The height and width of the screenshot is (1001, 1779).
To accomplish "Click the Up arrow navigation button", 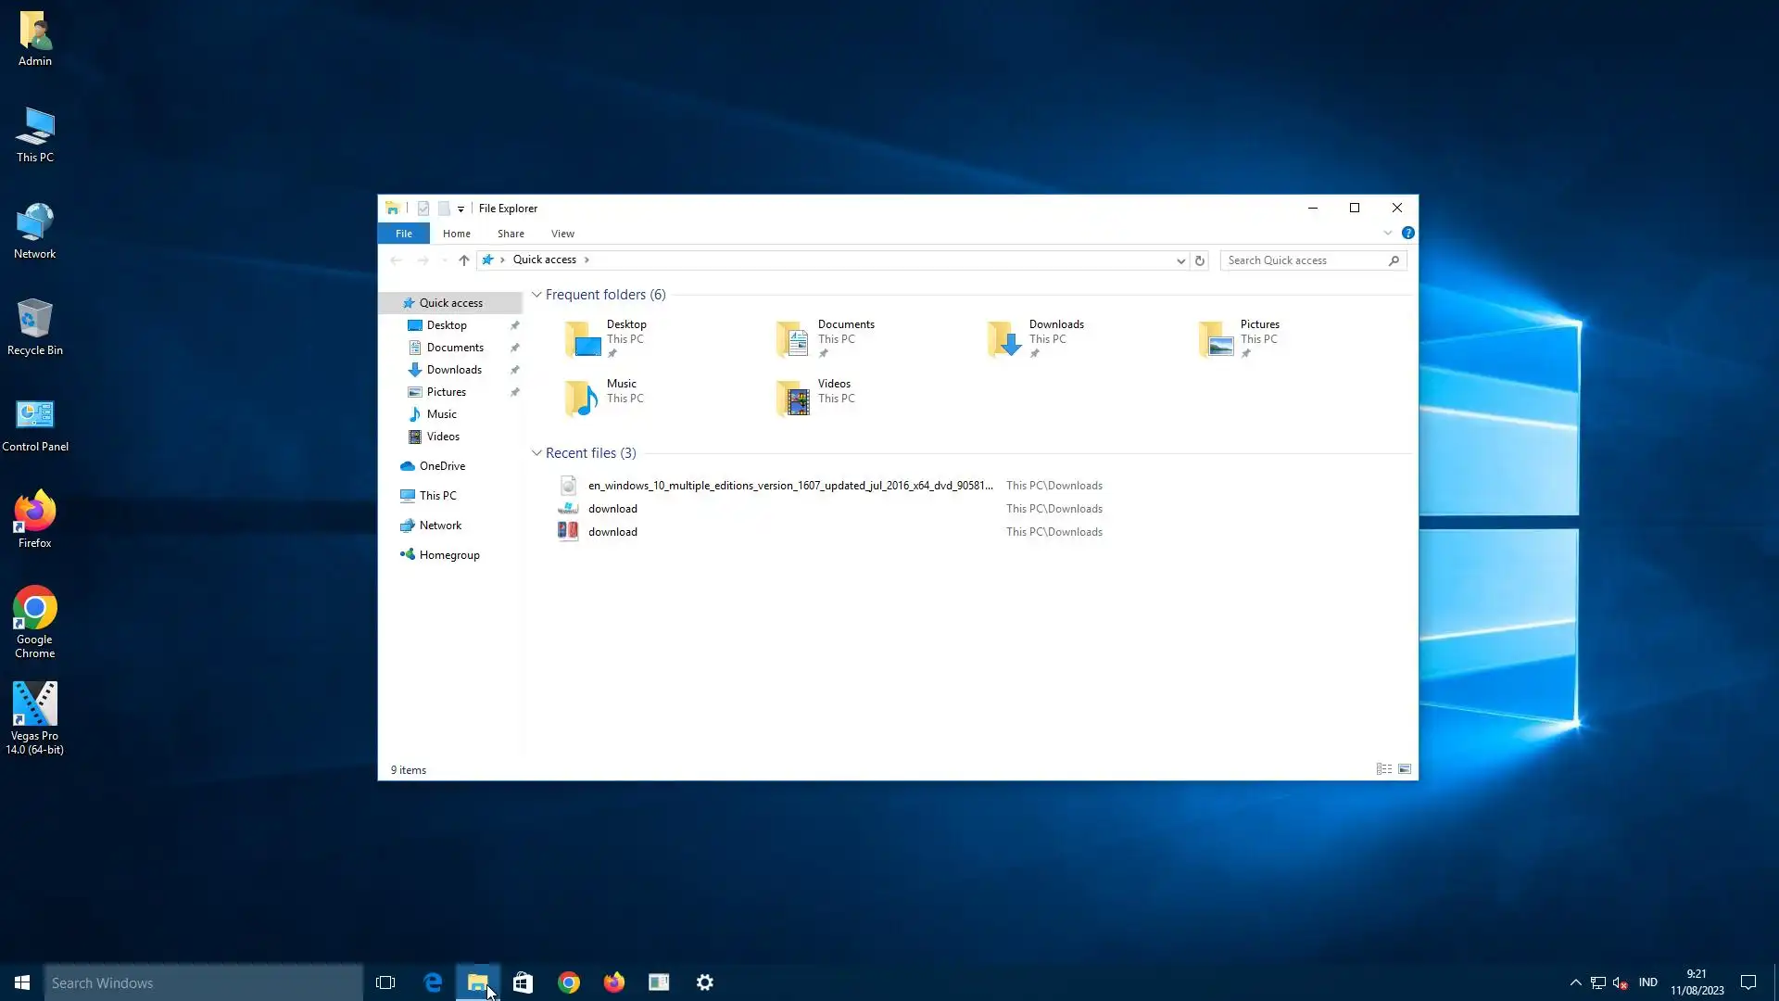I will point(464,260).
